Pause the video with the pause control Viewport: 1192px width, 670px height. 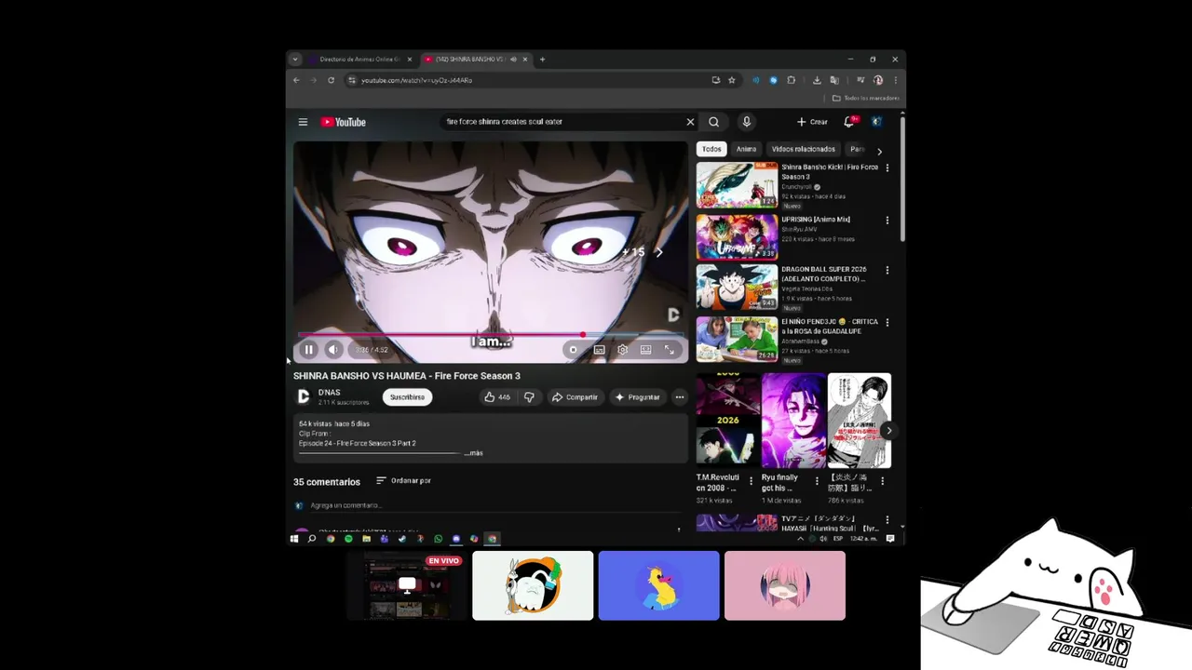point(309,350)
